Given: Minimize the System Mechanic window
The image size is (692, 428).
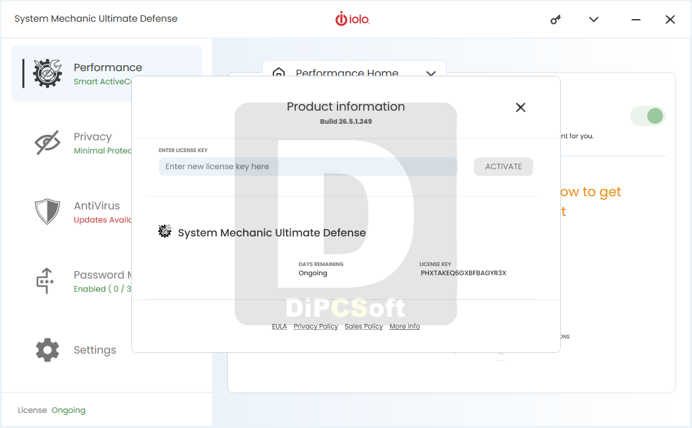Looking at the screenshot, I should 635,19.
